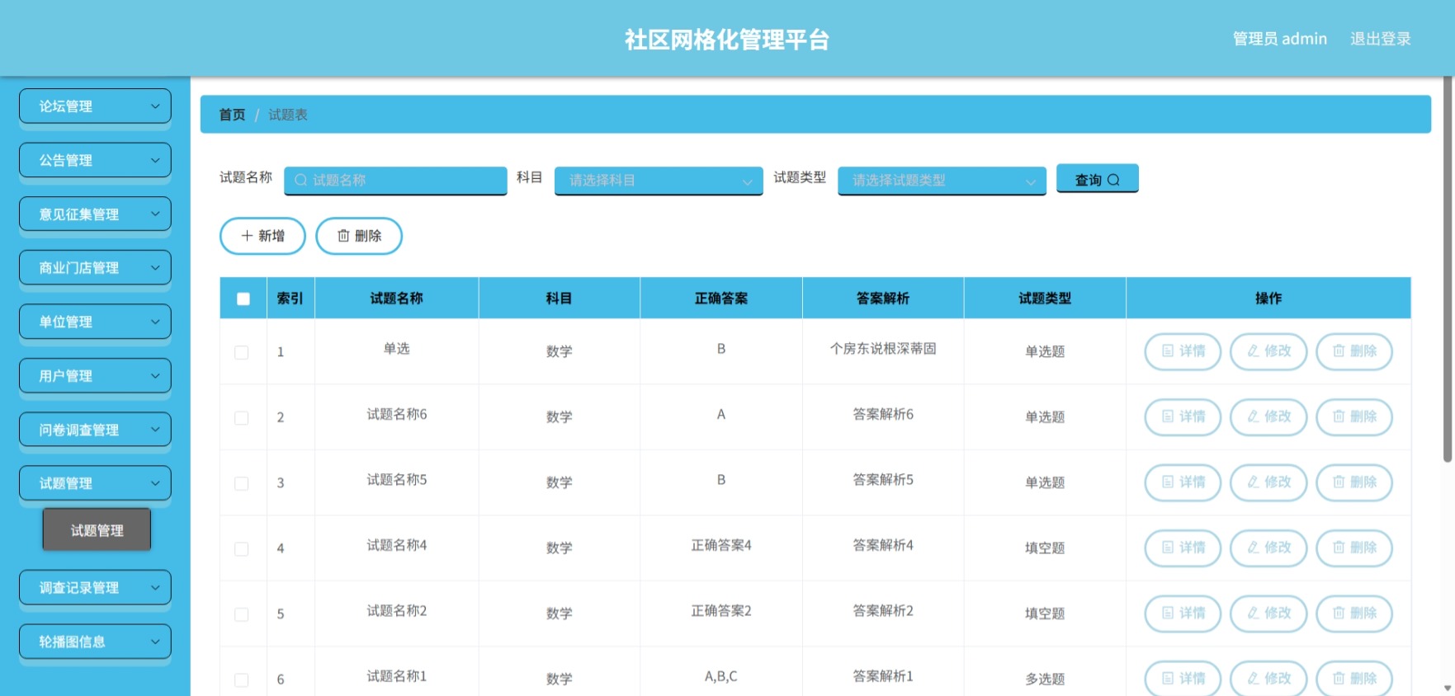Click the page vertical scrollbar thumb
The width and height of the screenshot is (1455, 696).
pyautogui.click(x=1448, y=268)
